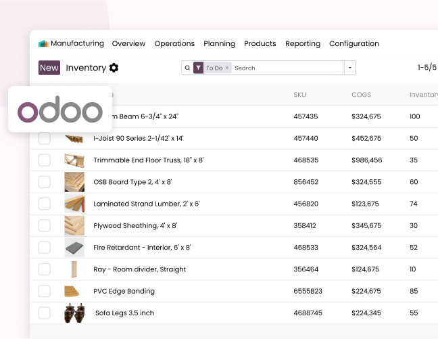The width and height of the screenshot is (438, 339).
Task: Open the Beam 6-3/4" x 24" product
Action: (145, 116)
